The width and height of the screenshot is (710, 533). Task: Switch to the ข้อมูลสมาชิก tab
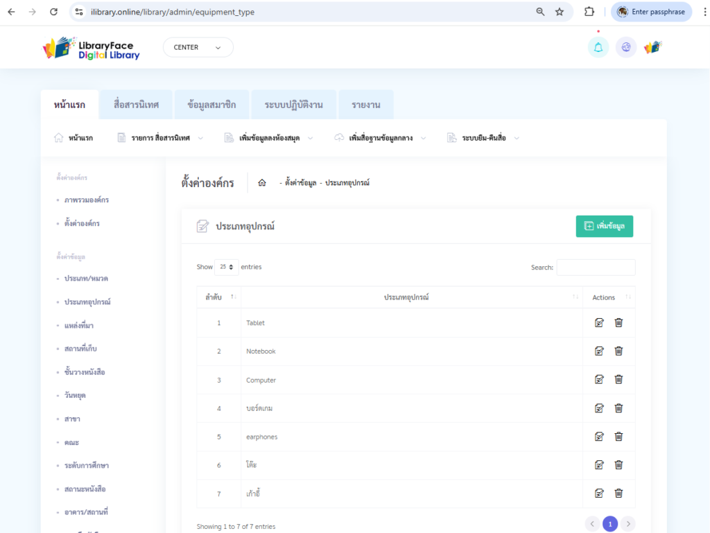211,105
